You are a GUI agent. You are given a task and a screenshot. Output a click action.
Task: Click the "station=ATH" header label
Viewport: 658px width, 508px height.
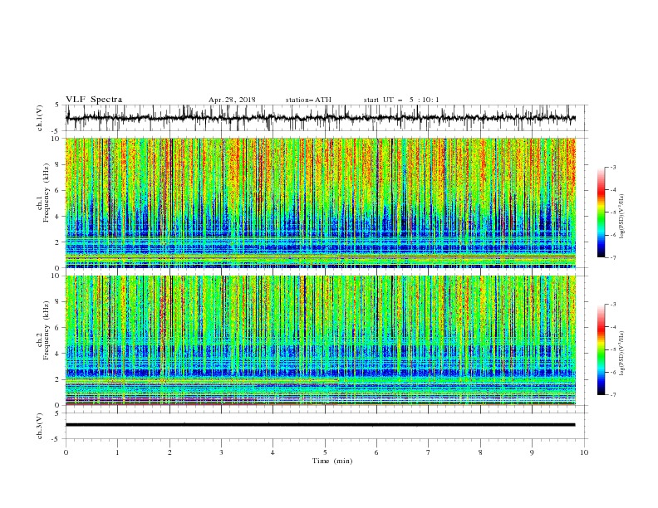tap(308, 100)
